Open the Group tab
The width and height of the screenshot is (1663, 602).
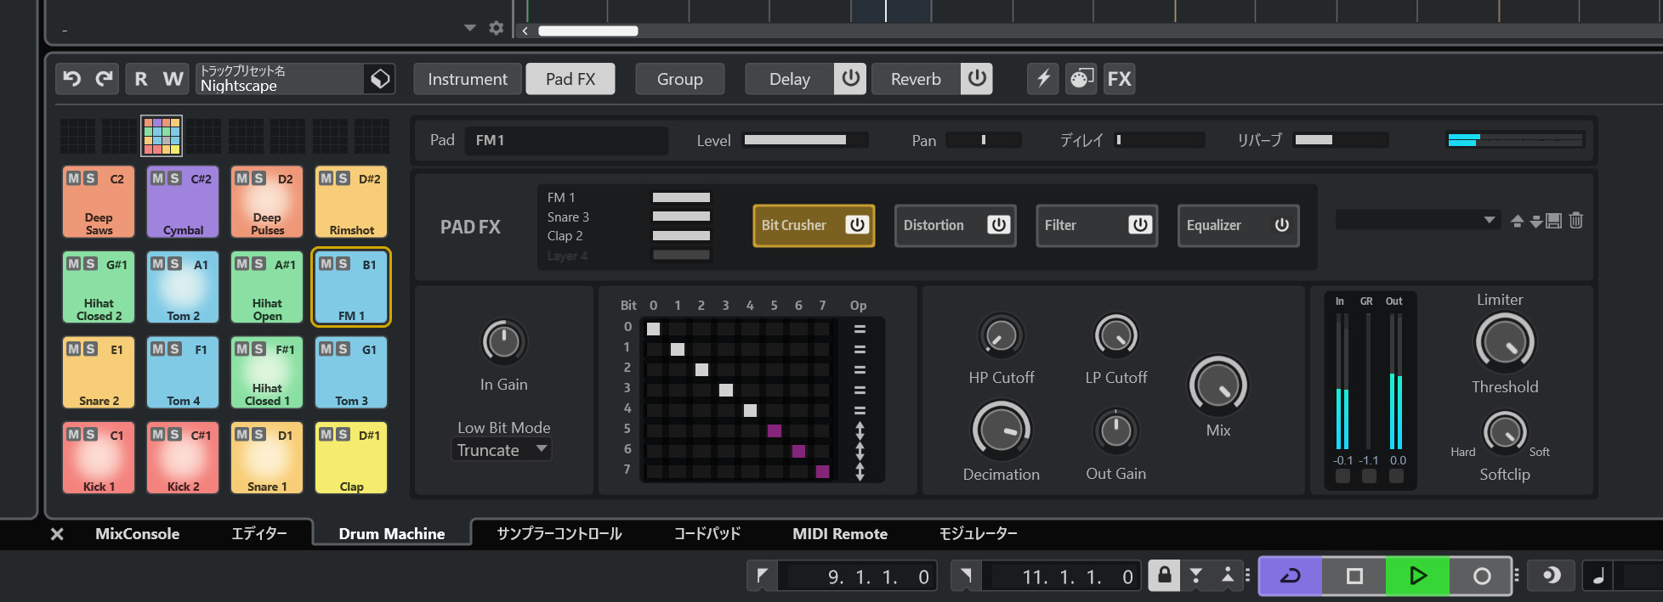(680, 79)
